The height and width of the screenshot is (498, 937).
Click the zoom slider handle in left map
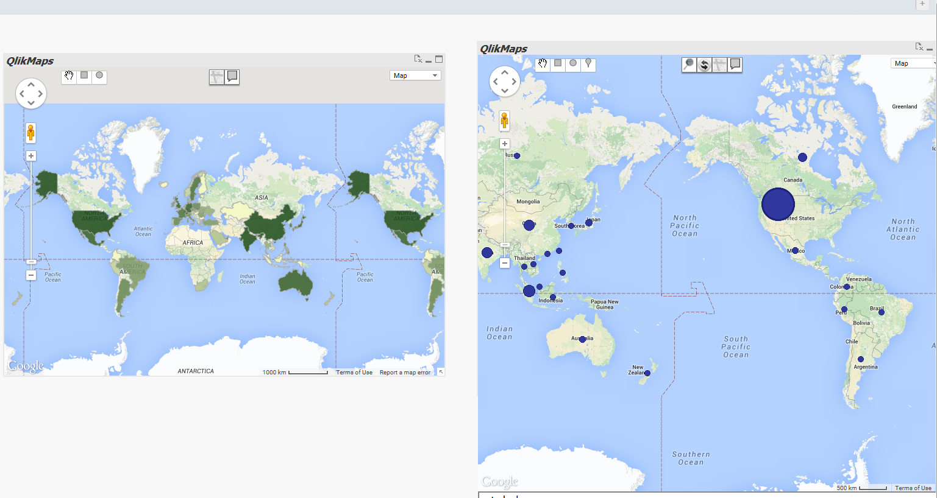tap(31, 262)
